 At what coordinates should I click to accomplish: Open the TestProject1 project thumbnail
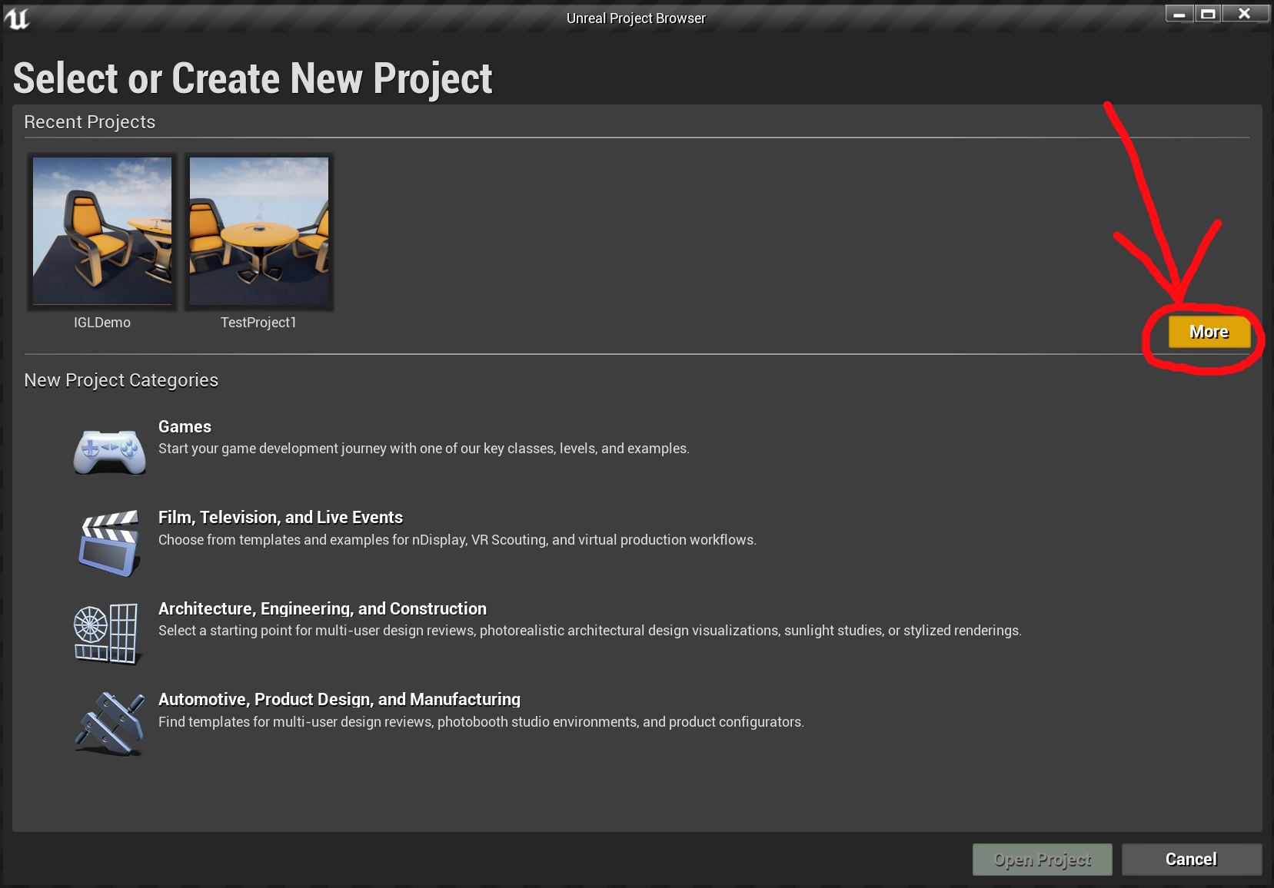point(259,231)
